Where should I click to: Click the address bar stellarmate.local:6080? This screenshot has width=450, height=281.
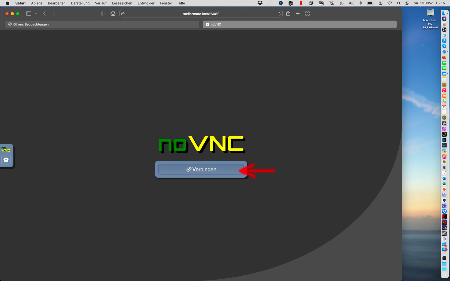(x=201, y=14)
